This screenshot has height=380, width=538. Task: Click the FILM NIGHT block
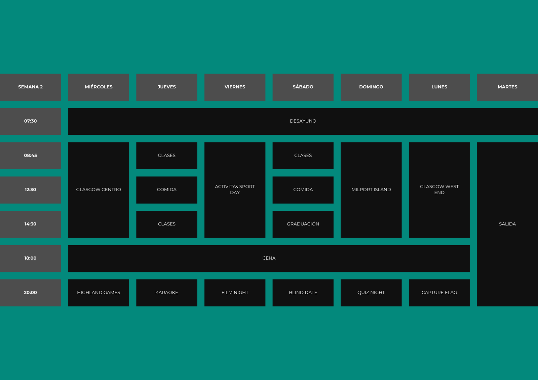coord(235,293)
